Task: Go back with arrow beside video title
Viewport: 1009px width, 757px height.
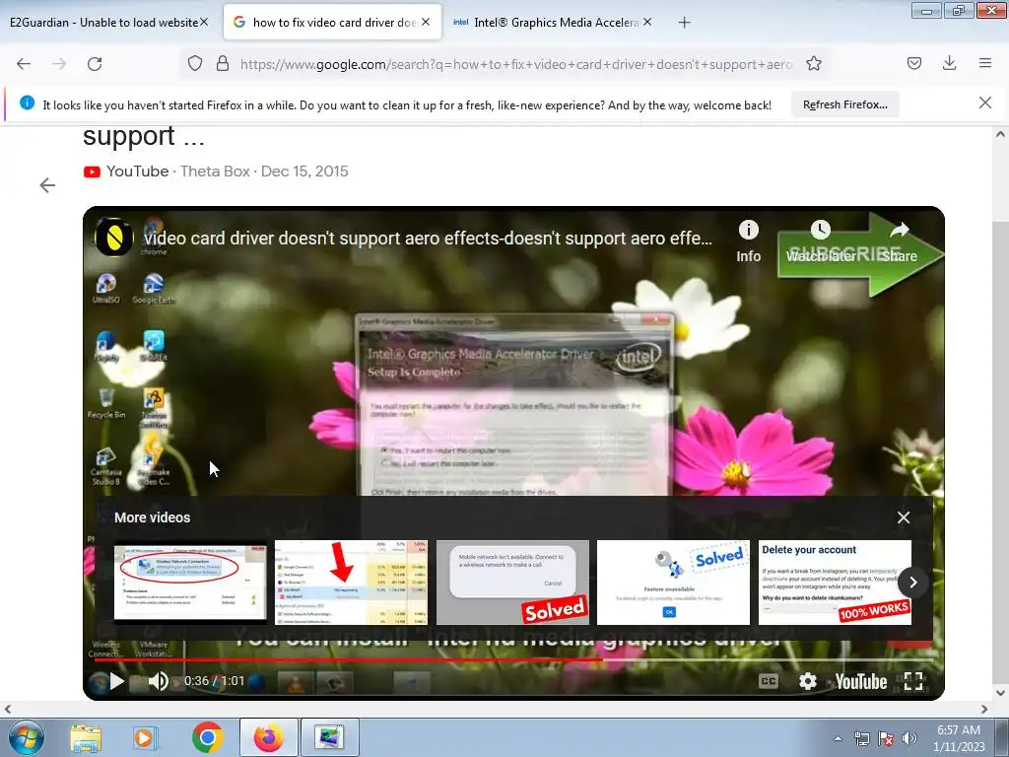Action: click(x=47, y=185)
